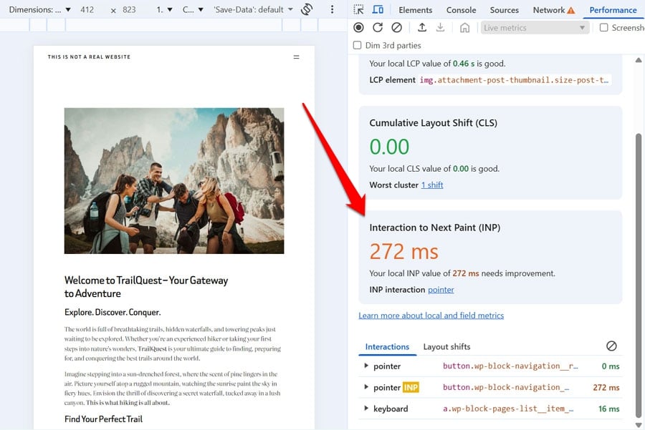Open the Live metrics dropdown
The height and width of the screenshot is (430, 645).
point(534,27)
